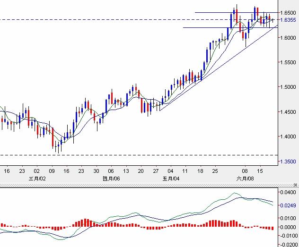Click the date label 30 on time axis
The image size is (299, 247).
click(96, 171)
